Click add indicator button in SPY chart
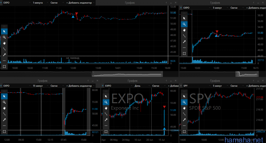266x143 pixels. point(256,86)
